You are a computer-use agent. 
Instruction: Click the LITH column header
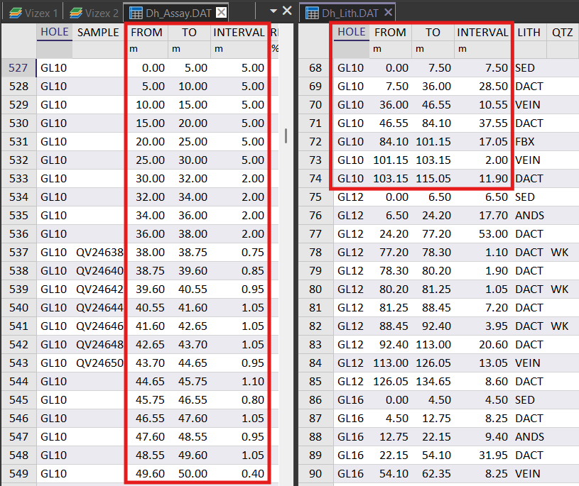pyautogui.click(x=528, y=32)
